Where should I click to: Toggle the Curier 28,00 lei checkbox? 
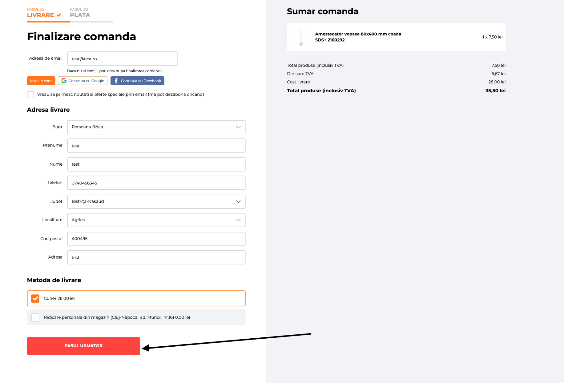coord(35,298)
